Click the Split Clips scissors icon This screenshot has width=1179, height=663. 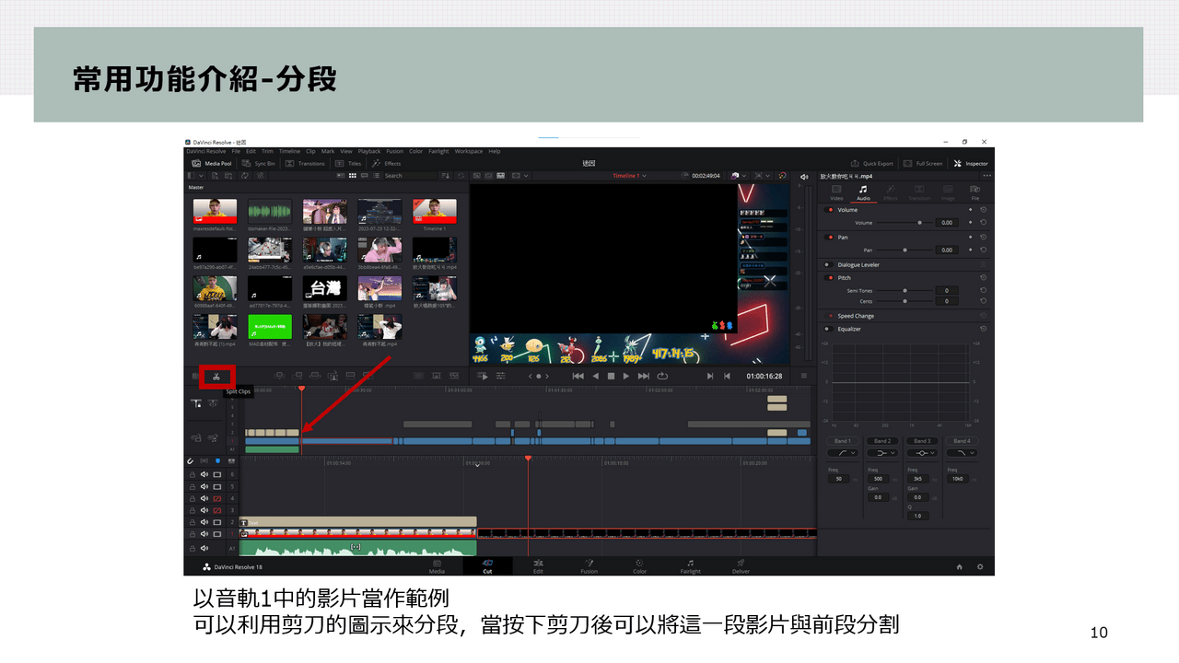pos(216,376)
